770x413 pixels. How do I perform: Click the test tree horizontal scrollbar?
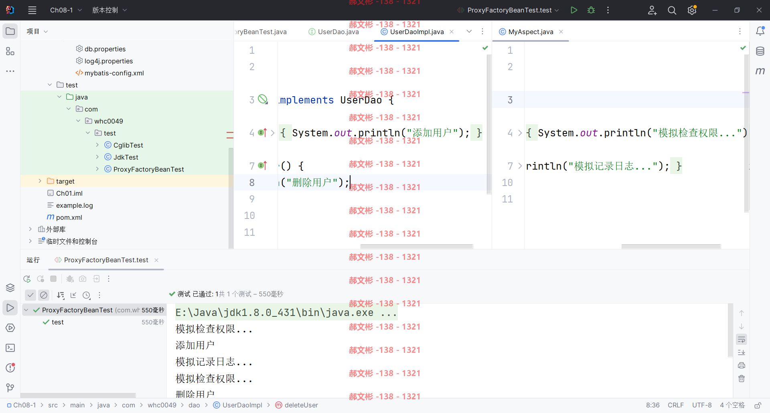pos(78,395)
